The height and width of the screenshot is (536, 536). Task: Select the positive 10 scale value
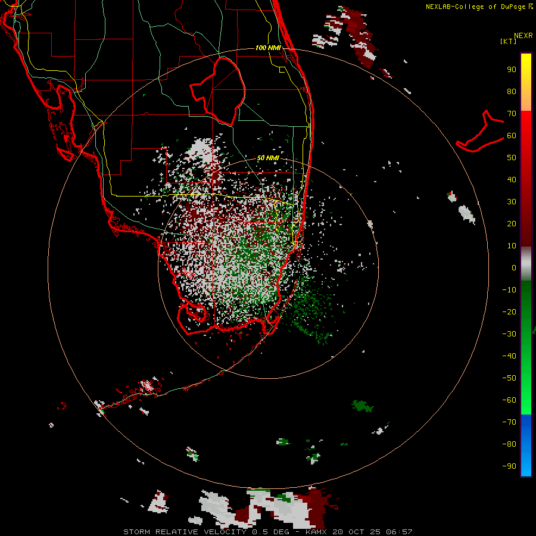[x=512, y=246]
